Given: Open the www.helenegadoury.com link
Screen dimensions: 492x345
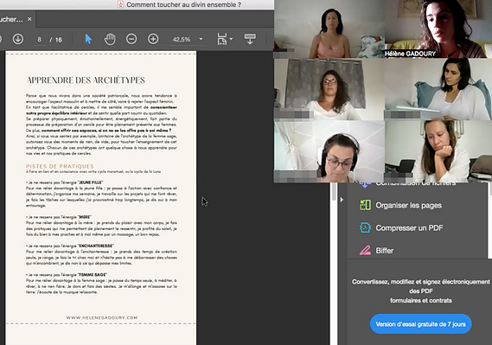Looking at the screenshot, I should [102, 317].
